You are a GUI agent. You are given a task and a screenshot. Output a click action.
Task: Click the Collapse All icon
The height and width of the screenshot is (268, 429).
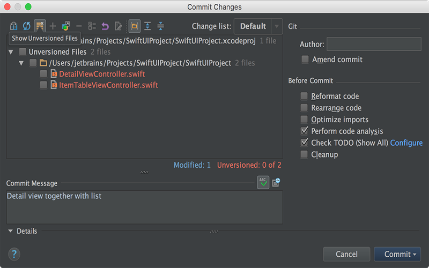[160, 26]
